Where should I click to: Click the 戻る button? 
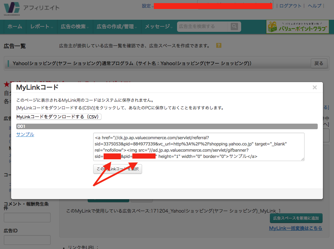click(x=319, y=63)
